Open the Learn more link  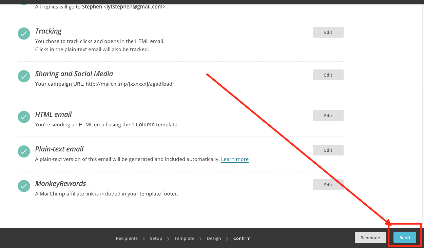(x=235, y=159)
